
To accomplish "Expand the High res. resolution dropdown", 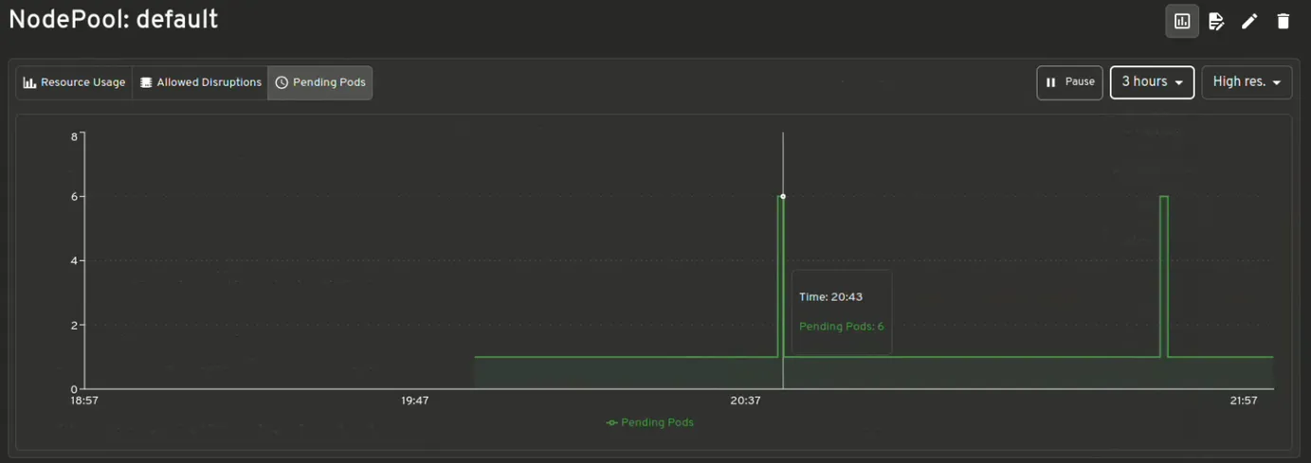I will [1246, 82].
